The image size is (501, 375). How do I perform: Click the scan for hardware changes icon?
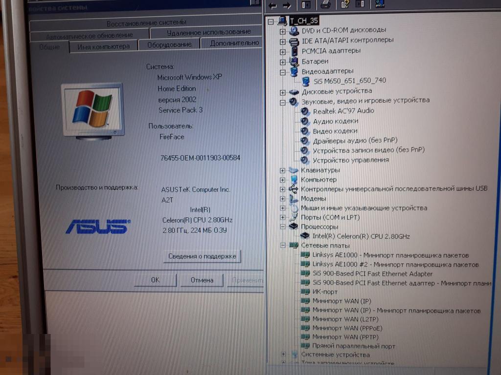click(380, 5)
